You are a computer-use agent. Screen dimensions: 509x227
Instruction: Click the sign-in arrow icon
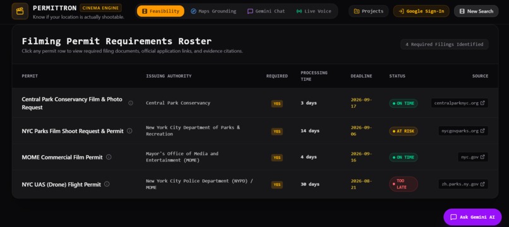[401, 11]
